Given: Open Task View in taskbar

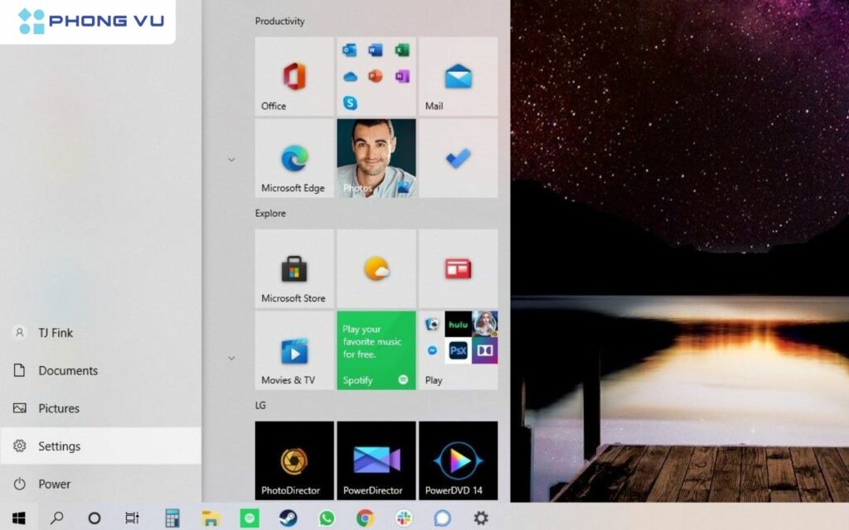Looking at the screenshot, I should 132,518.
